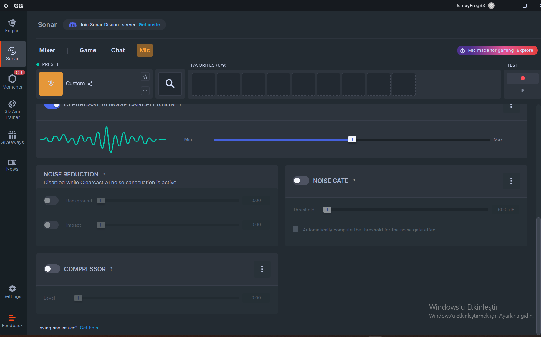Play back the mic test recording
This screenshot has width=541, height=337.
tap(522, 91)
